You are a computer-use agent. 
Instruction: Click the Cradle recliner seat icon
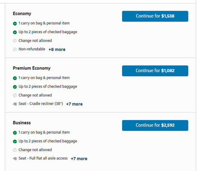[15, 104]
